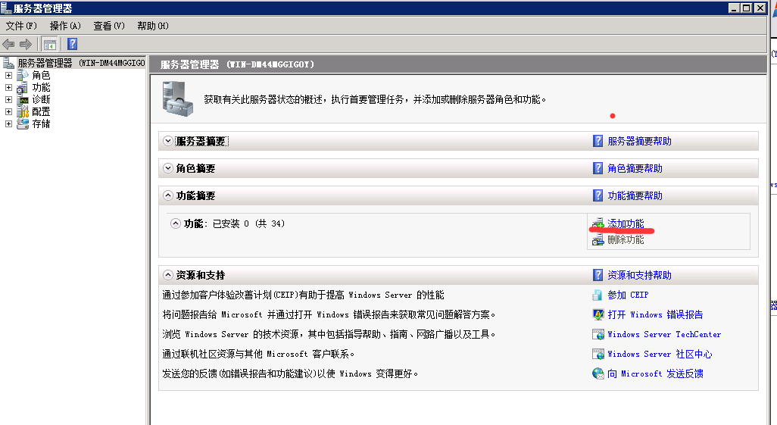Open the Windows Server TechCenter link
777x425 pixels.
click(x=664, y=335)
